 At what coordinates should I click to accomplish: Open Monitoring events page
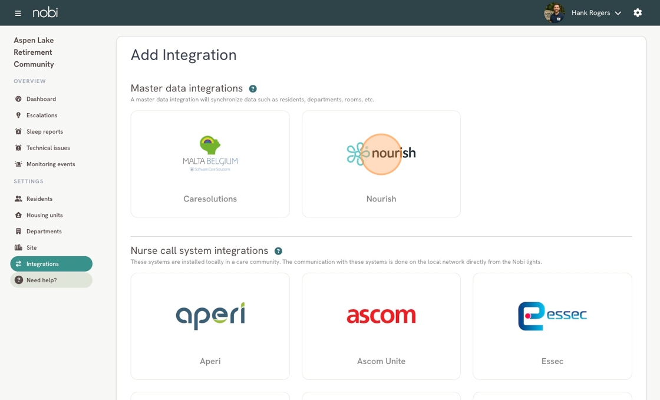coord(51,164)
